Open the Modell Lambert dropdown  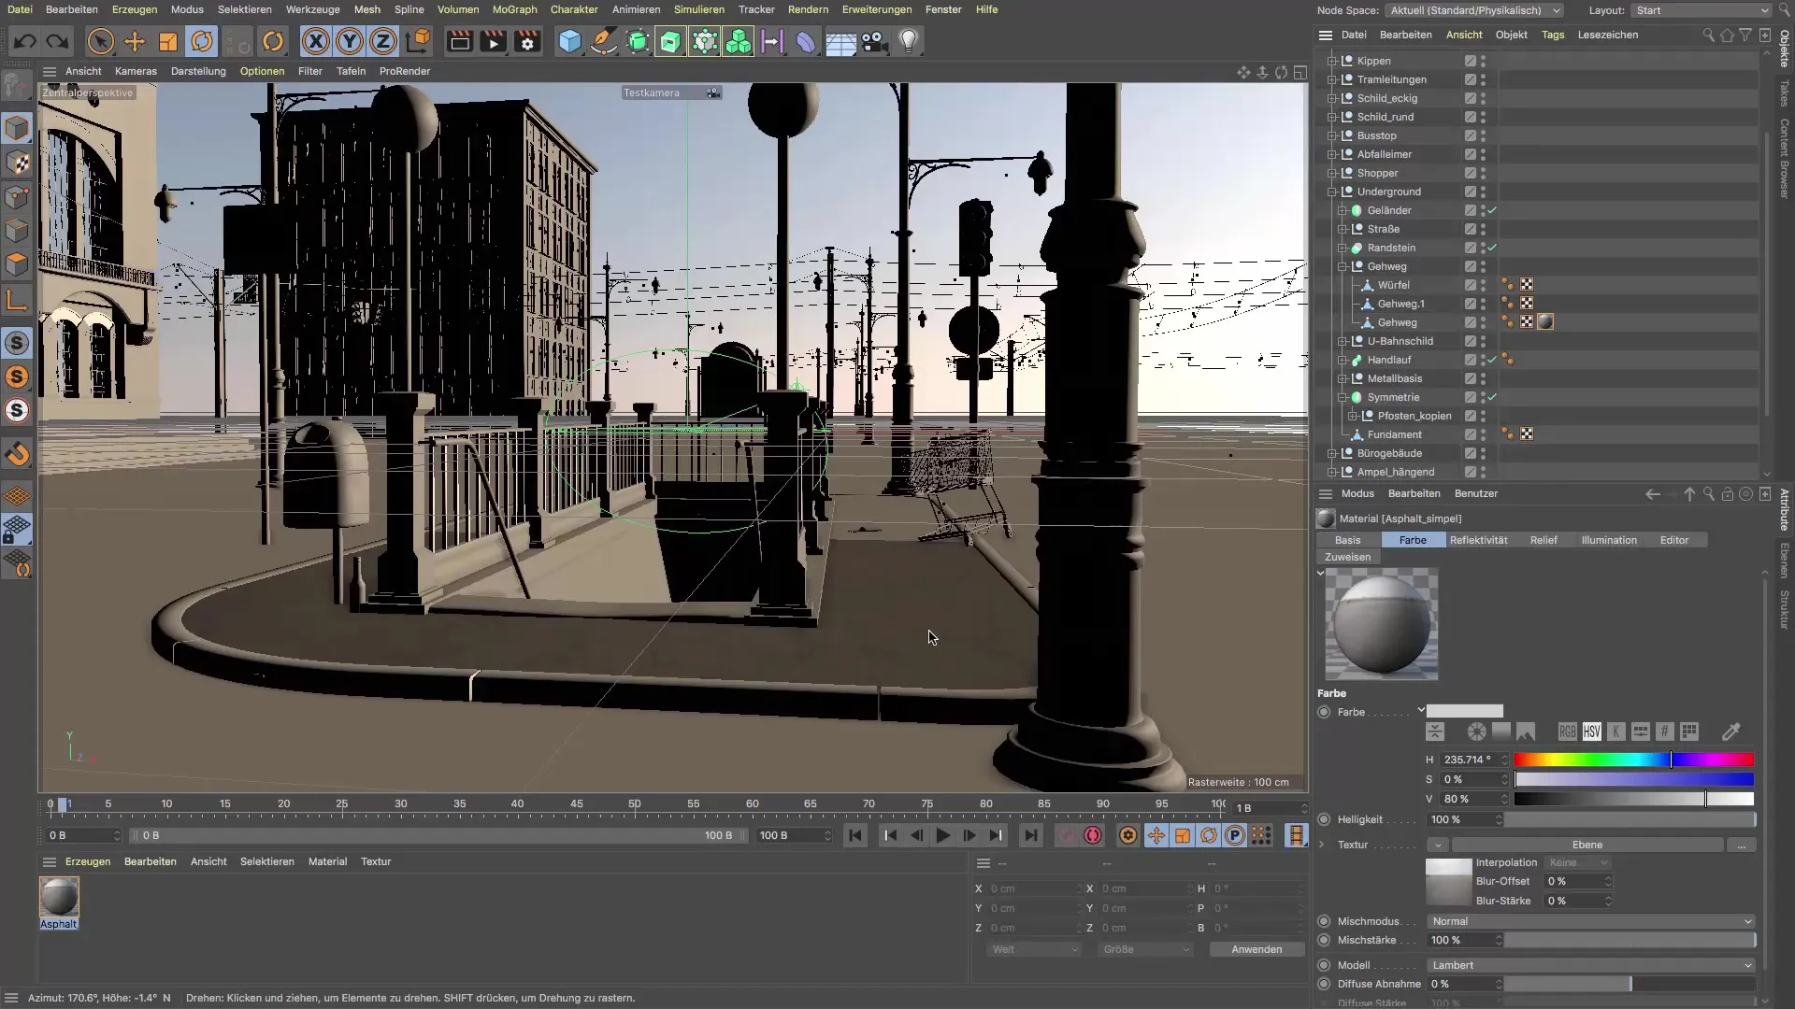[x=1589, y=965]
